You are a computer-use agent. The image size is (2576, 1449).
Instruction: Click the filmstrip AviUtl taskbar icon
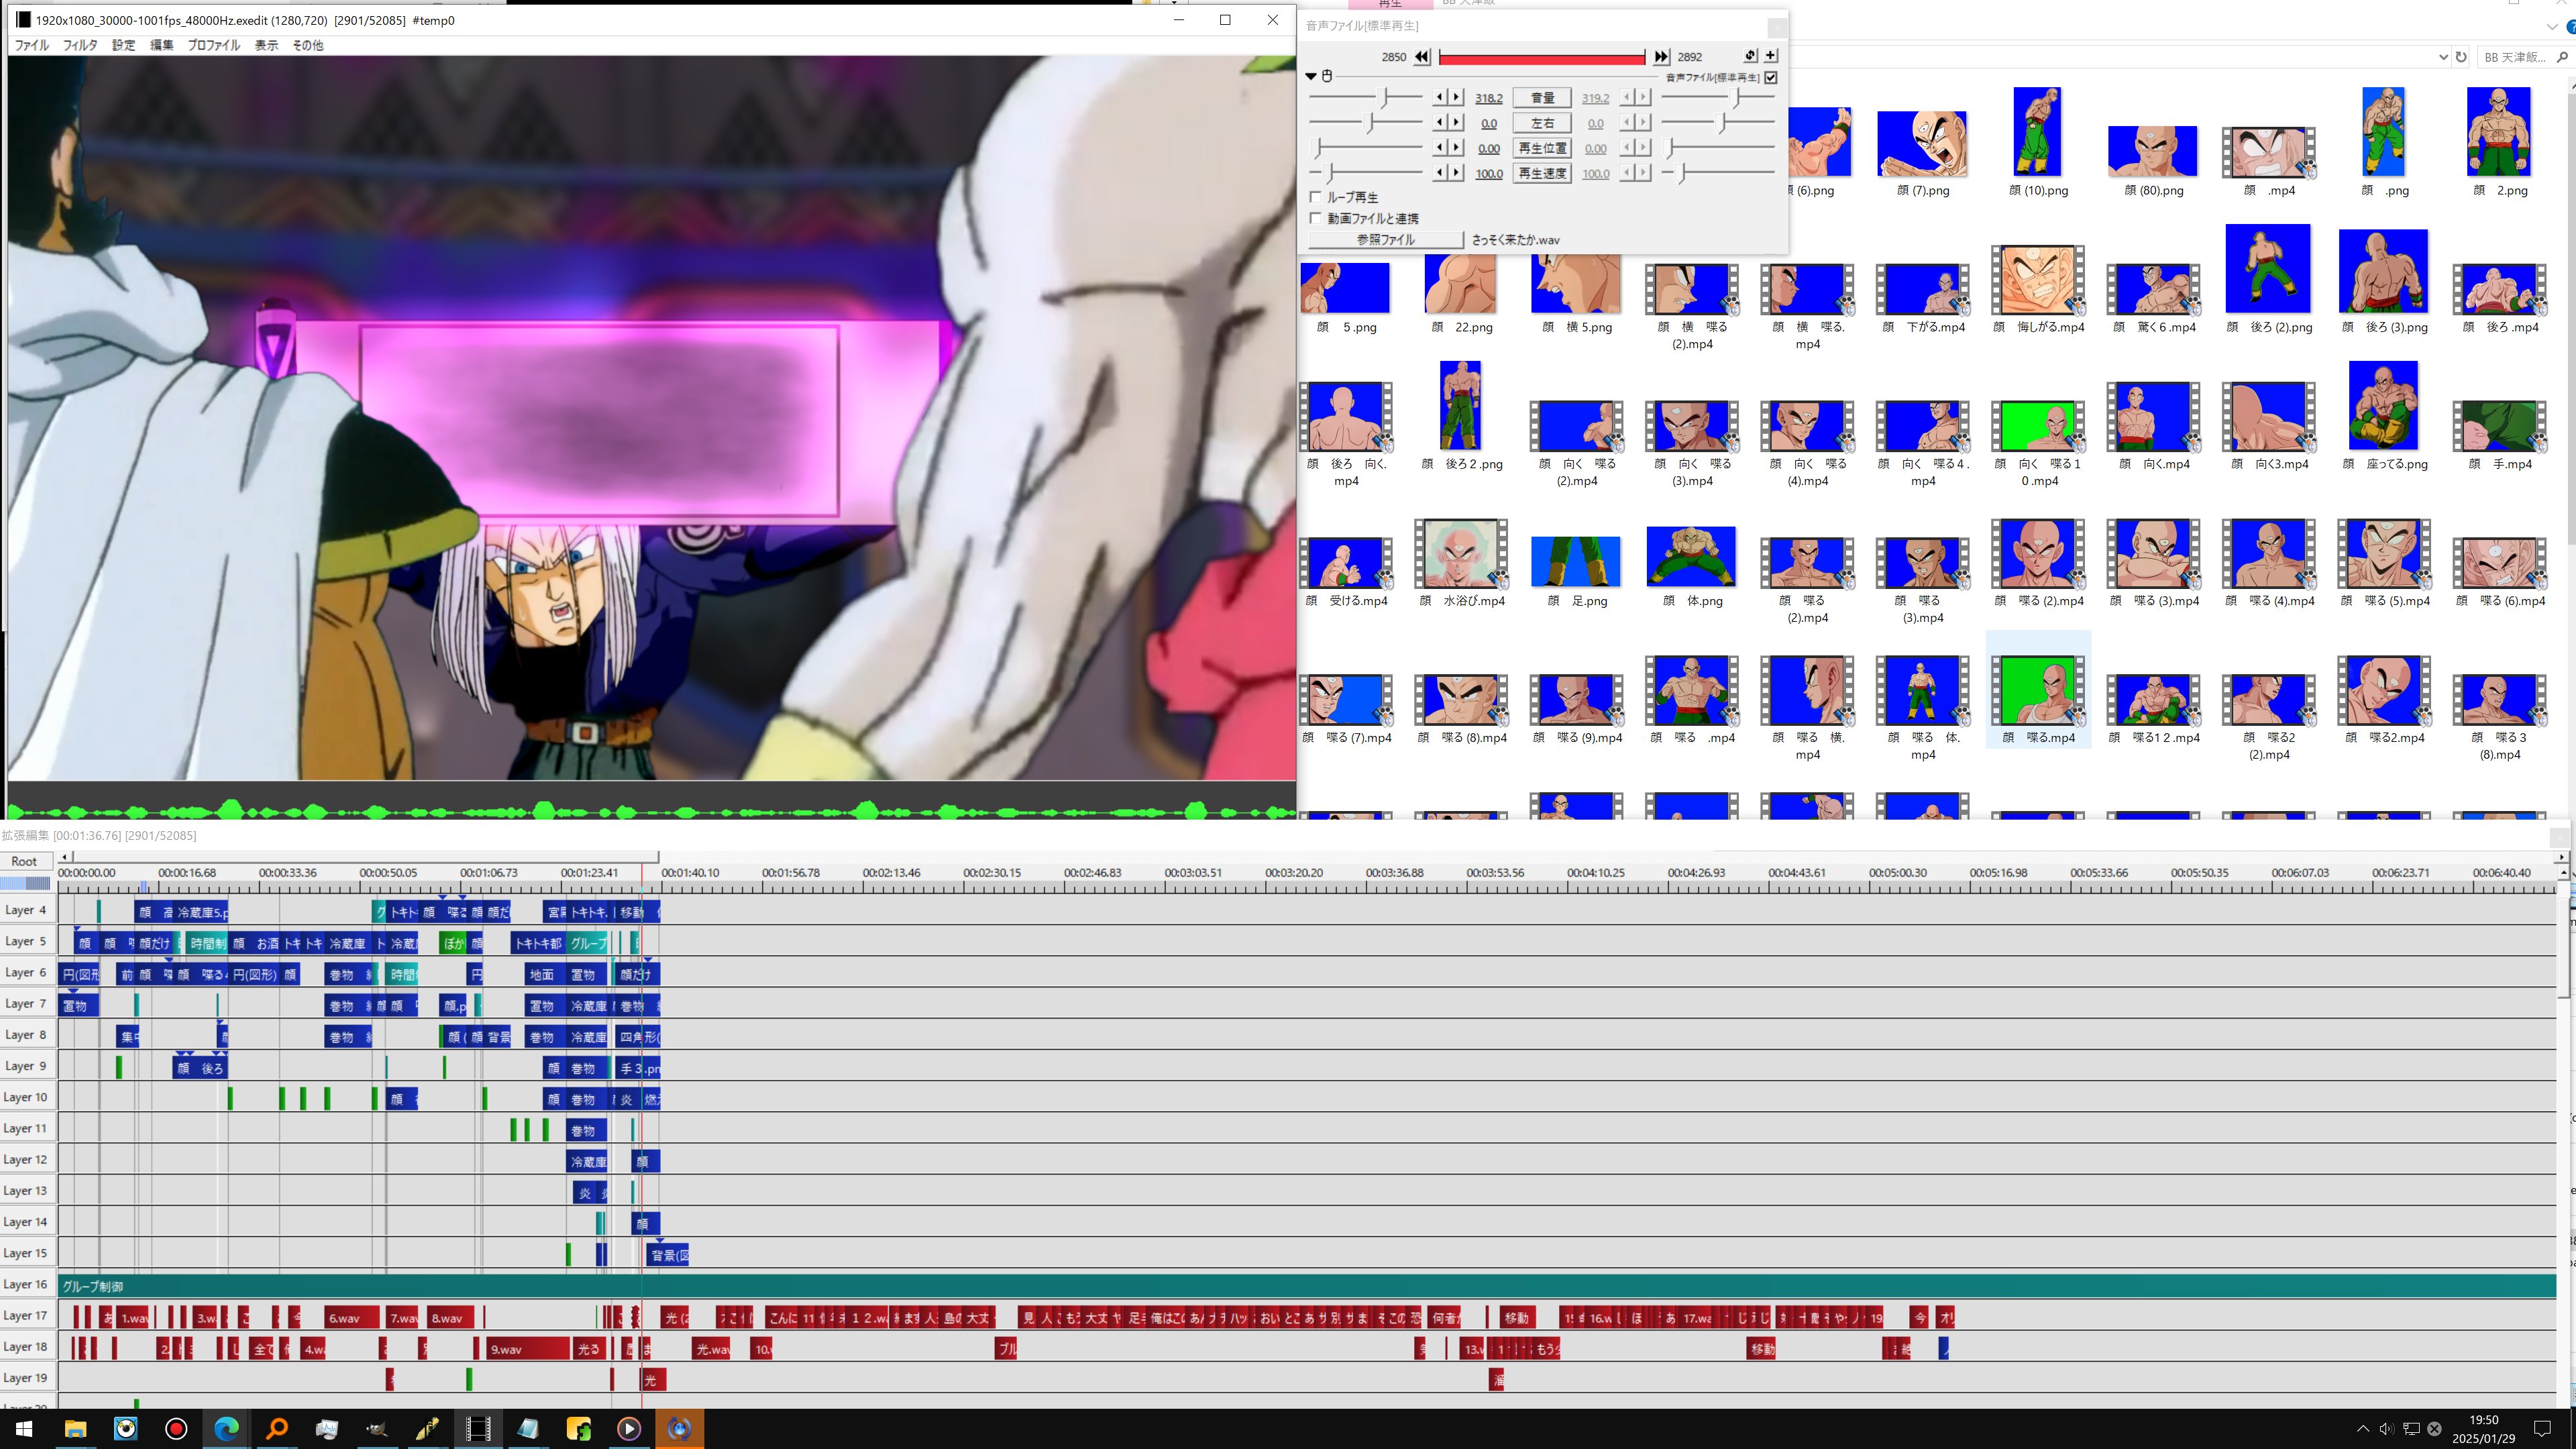[x=478, y=1428]
